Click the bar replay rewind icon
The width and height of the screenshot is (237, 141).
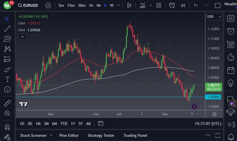[183, 5]
